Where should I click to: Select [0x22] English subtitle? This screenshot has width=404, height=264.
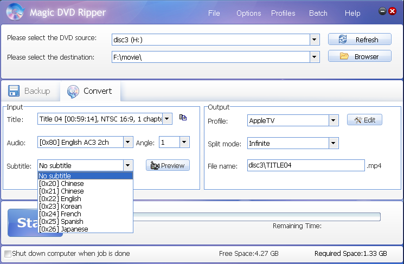tap(85, 198)
